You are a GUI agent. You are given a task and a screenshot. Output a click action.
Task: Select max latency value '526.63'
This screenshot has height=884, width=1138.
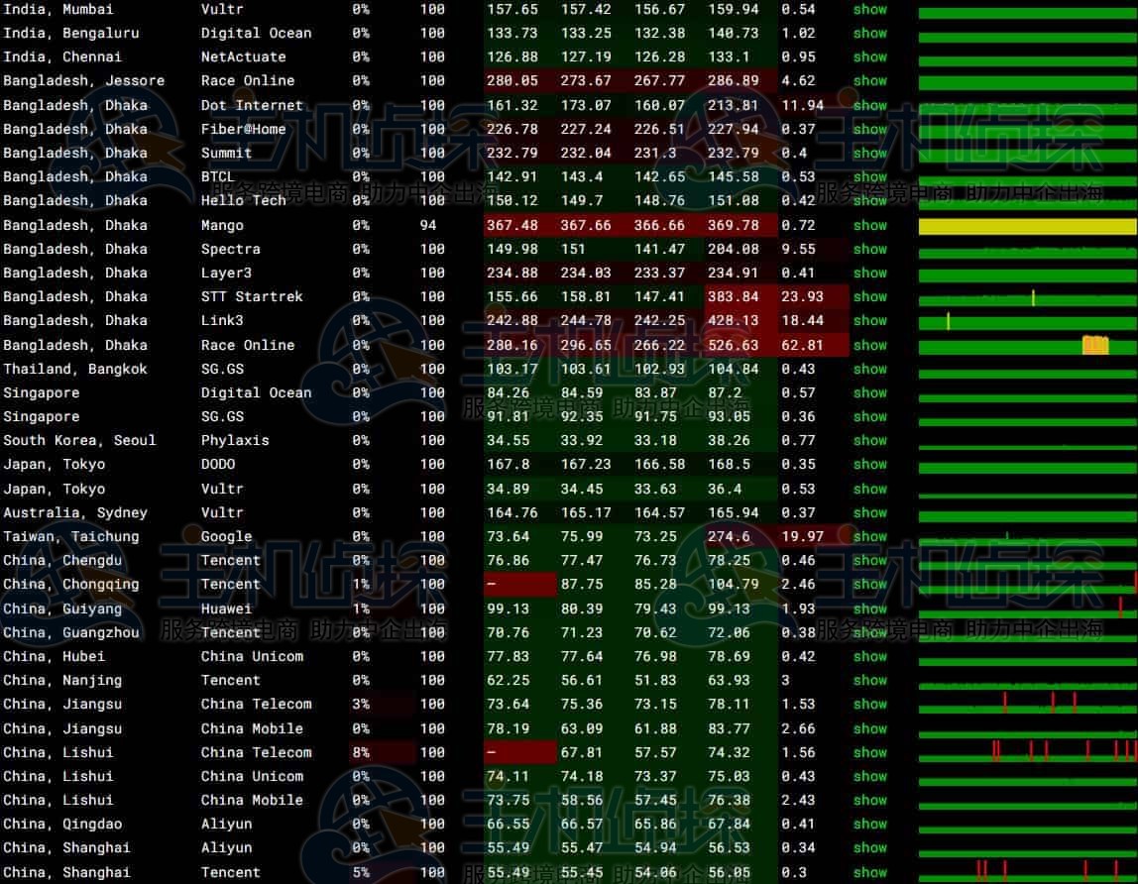733,346
